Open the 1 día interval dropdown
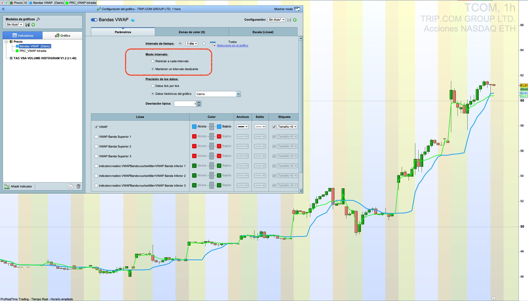 (x=192, y=43)
